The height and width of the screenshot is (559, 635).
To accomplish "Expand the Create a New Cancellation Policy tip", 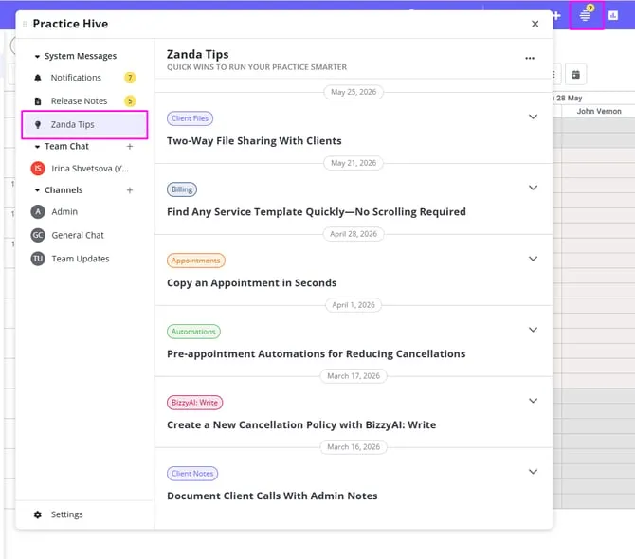I will point(533,401).
